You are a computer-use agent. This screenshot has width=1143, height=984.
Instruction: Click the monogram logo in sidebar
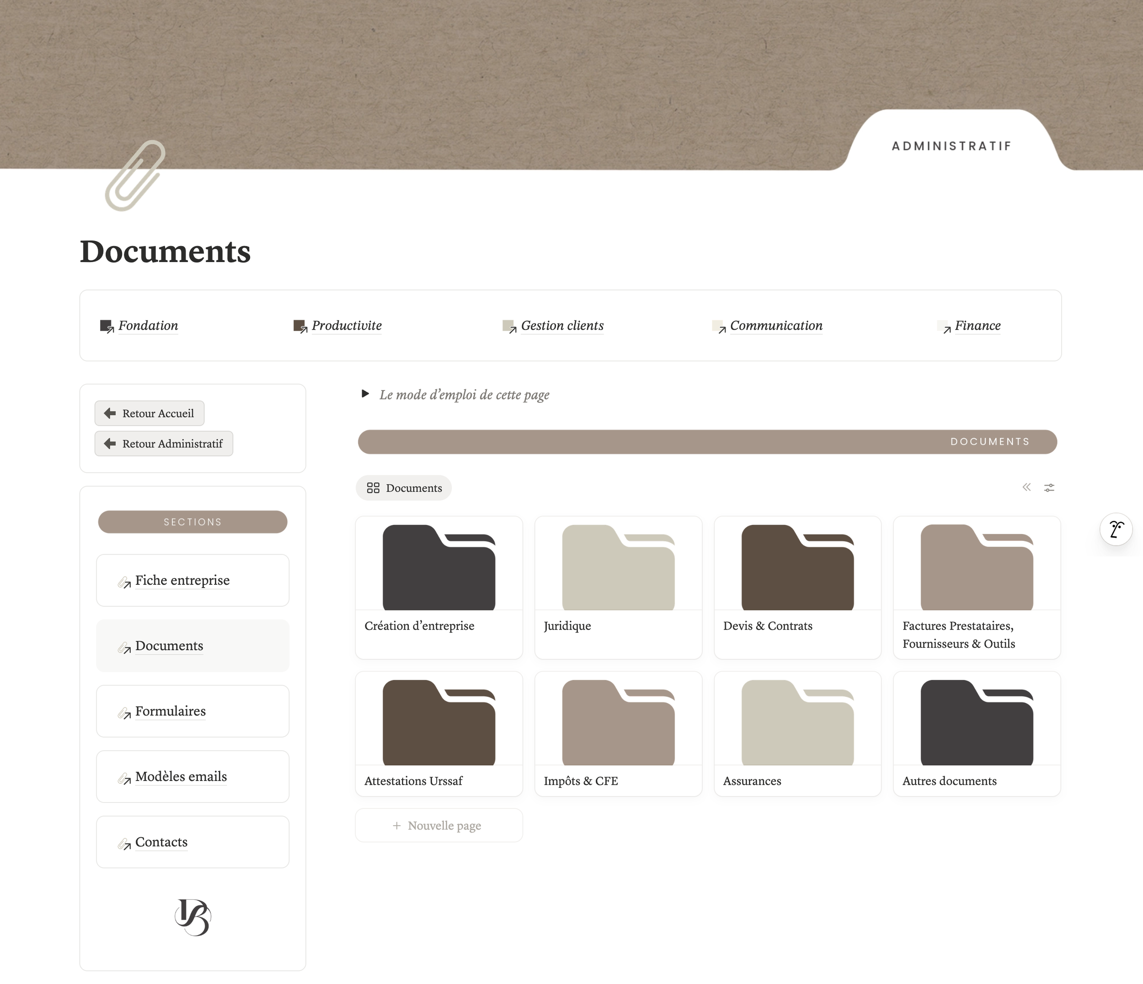[x=192, y=917]
